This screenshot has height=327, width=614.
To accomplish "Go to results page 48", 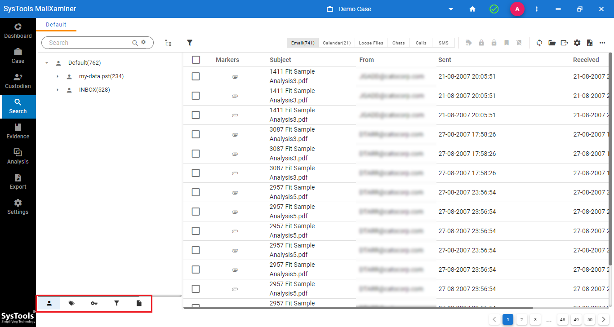I will [562, 320].
